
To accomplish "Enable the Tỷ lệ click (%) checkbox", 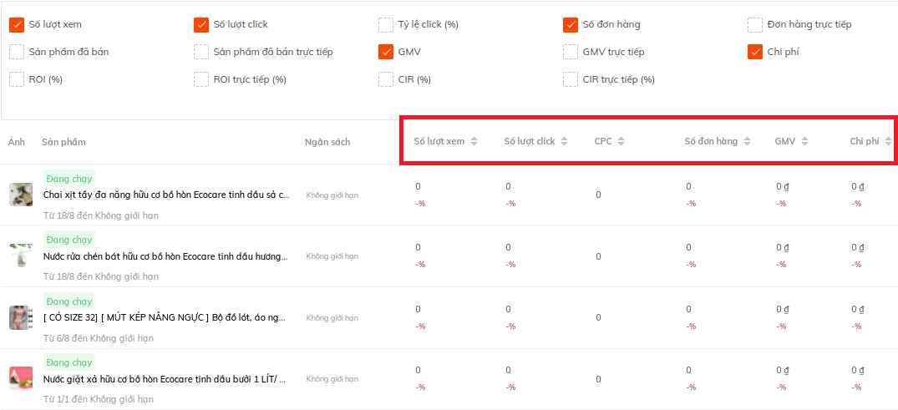I will [x=385, y=25].
